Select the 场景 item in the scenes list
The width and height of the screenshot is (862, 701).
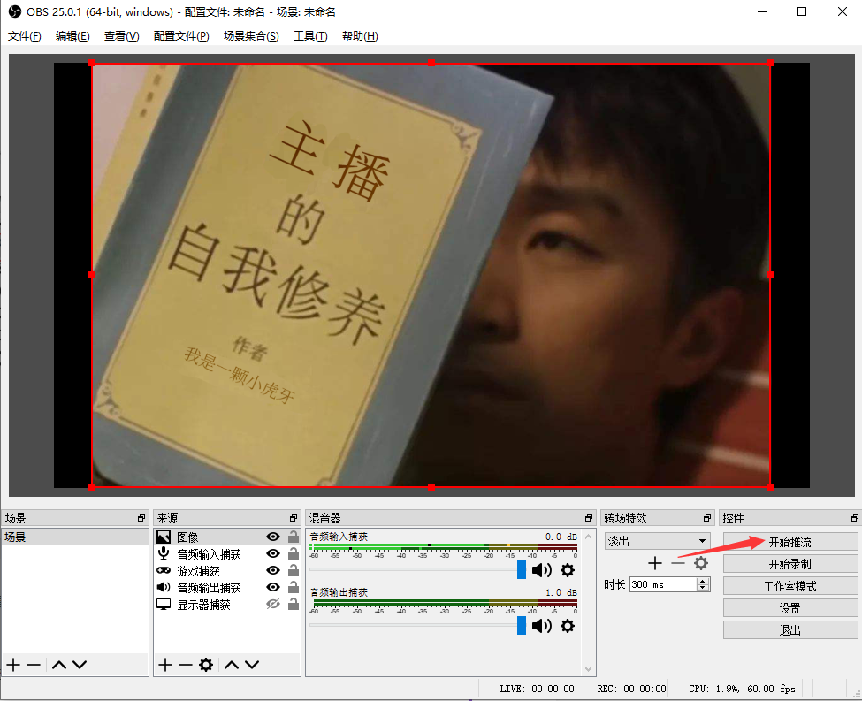(75, 537)
